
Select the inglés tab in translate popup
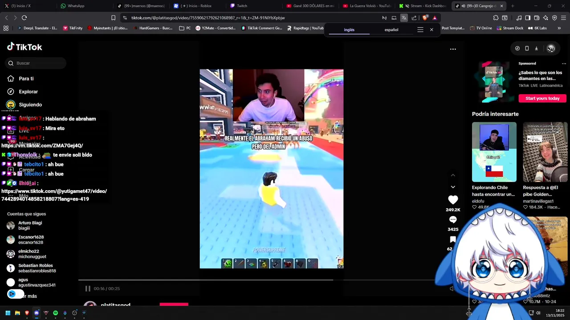[349, 30]
